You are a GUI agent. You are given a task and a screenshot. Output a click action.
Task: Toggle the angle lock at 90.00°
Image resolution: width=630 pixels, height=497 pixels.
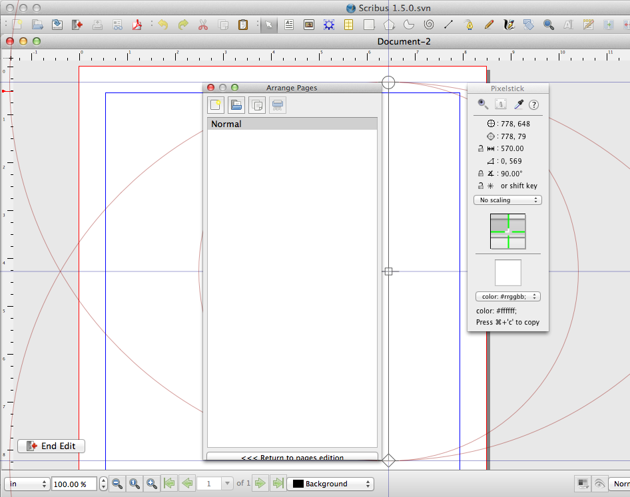tap(481, 174)
